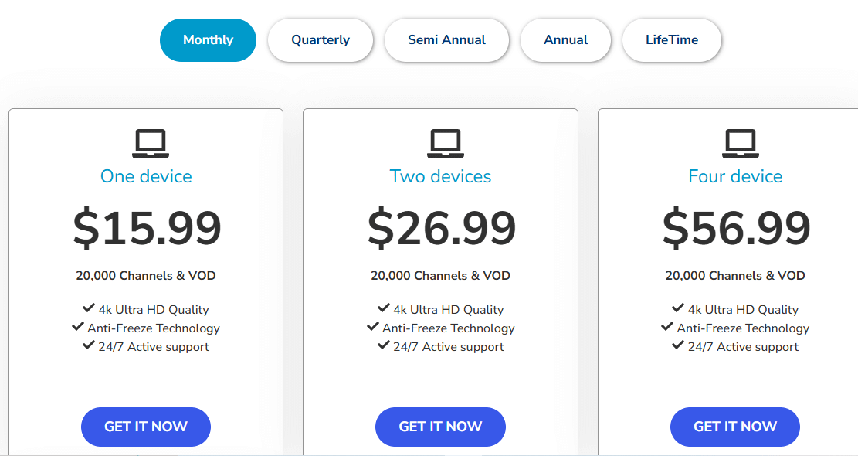Click the $15.99 price text
The image size is (858, 456).
click(146, 228)
